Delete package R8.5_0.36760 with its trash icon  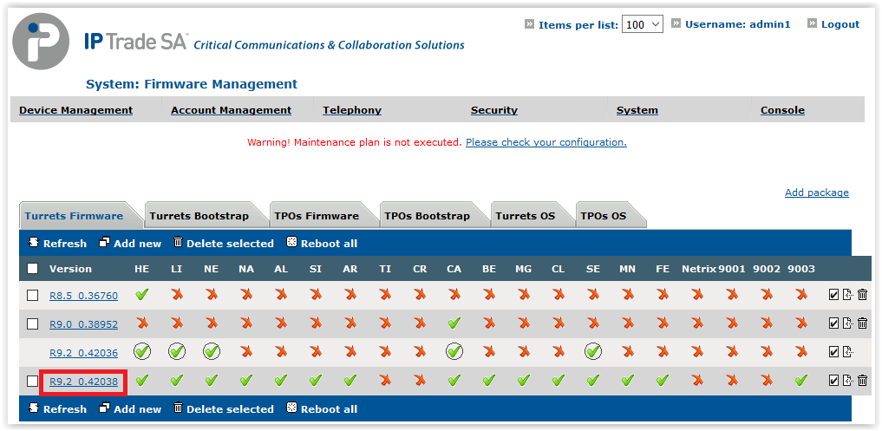pos(862,294)
